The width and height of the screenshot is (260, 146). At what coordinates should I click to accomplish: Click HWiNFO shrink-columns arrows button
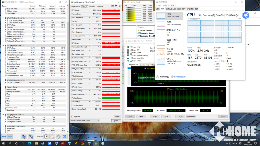click(10, 137)
